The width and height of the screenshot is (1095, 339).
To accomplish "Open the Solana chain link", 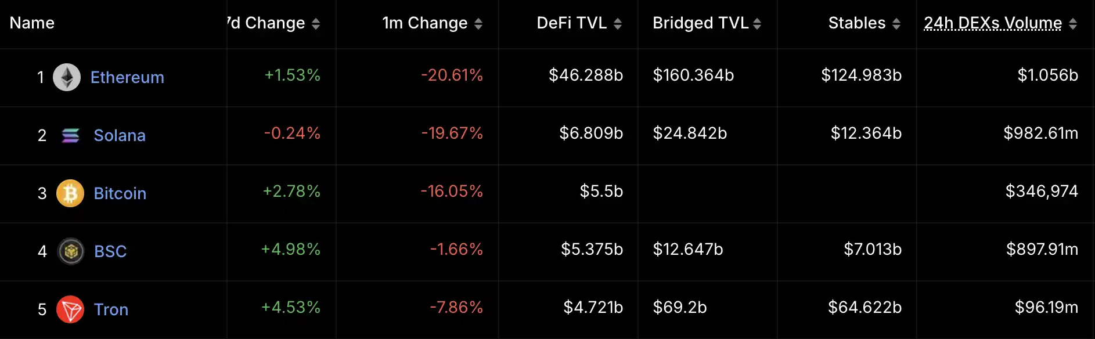I will 120,135.
